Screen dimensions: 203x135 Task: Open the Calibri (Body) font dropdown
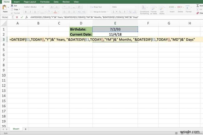click(x=32, y=7)
